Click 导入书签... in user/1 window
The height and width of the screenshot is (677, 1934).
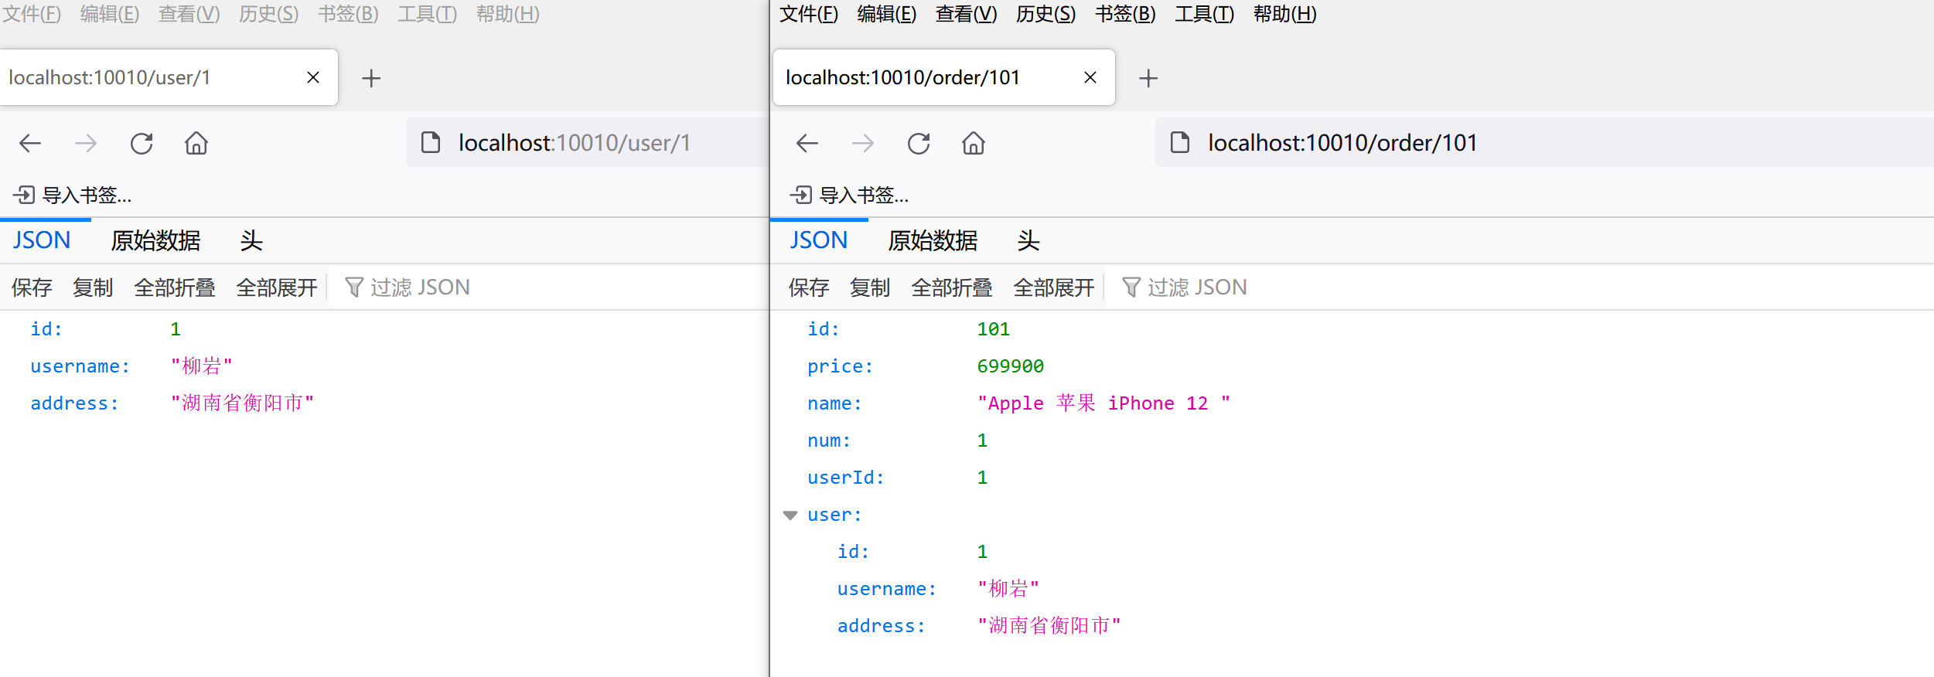point(73,195)
